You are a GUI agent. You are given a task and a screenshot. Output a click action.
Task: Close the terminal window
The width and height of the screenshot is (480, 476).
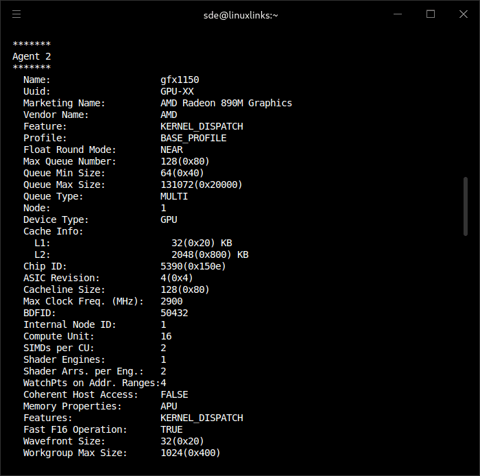(x=464, y=14)
